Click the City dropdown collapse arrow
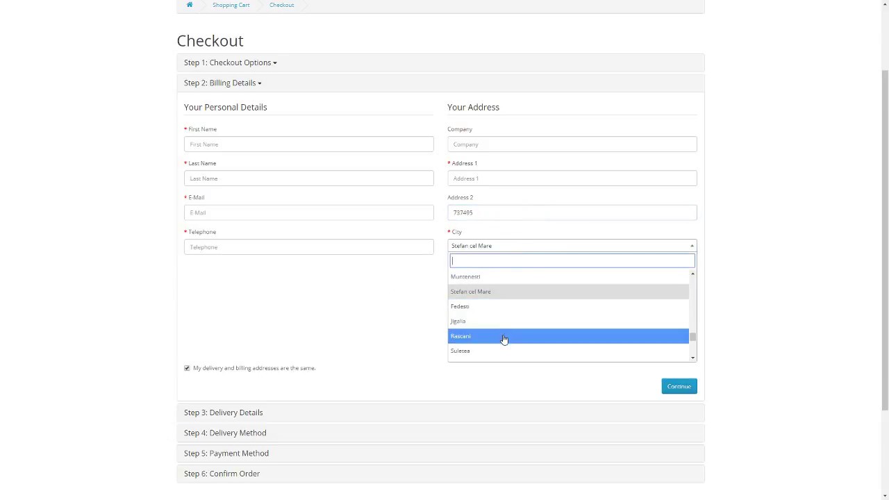 tap(692, 246)
